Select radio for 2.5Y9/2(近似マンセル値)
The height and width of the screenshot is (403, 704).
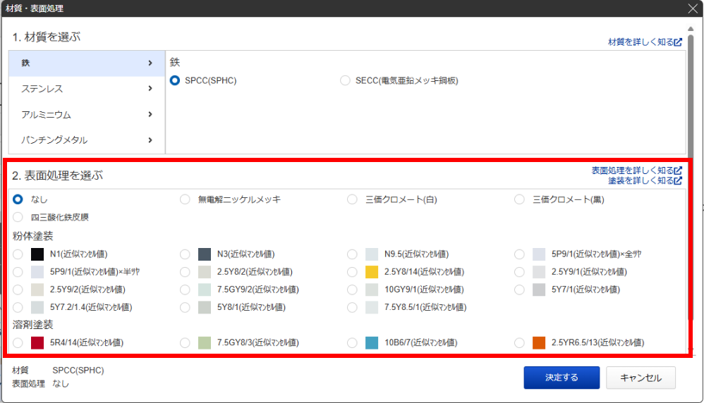click(18, 290)
